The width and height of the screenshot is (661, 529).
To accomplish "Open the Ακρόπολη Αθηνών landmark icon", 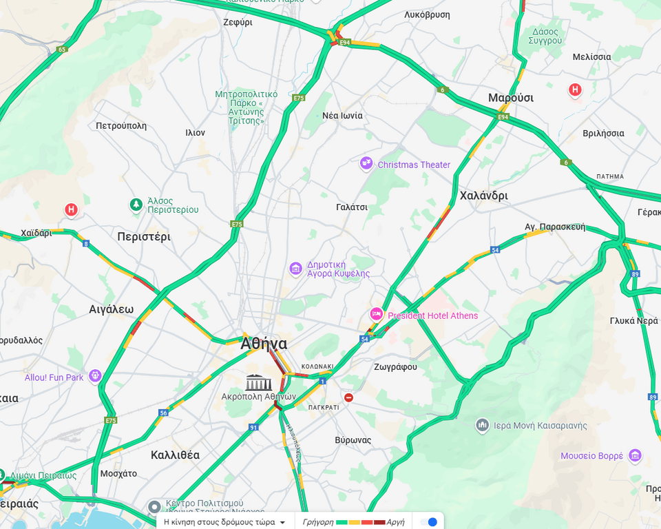I will [x=259, y=382].
